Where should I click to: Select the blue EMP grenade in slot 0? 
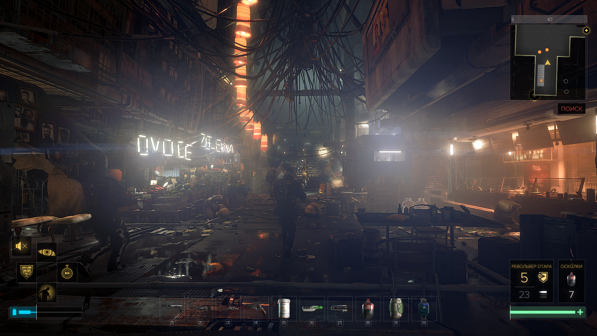[x=424, y=309]
